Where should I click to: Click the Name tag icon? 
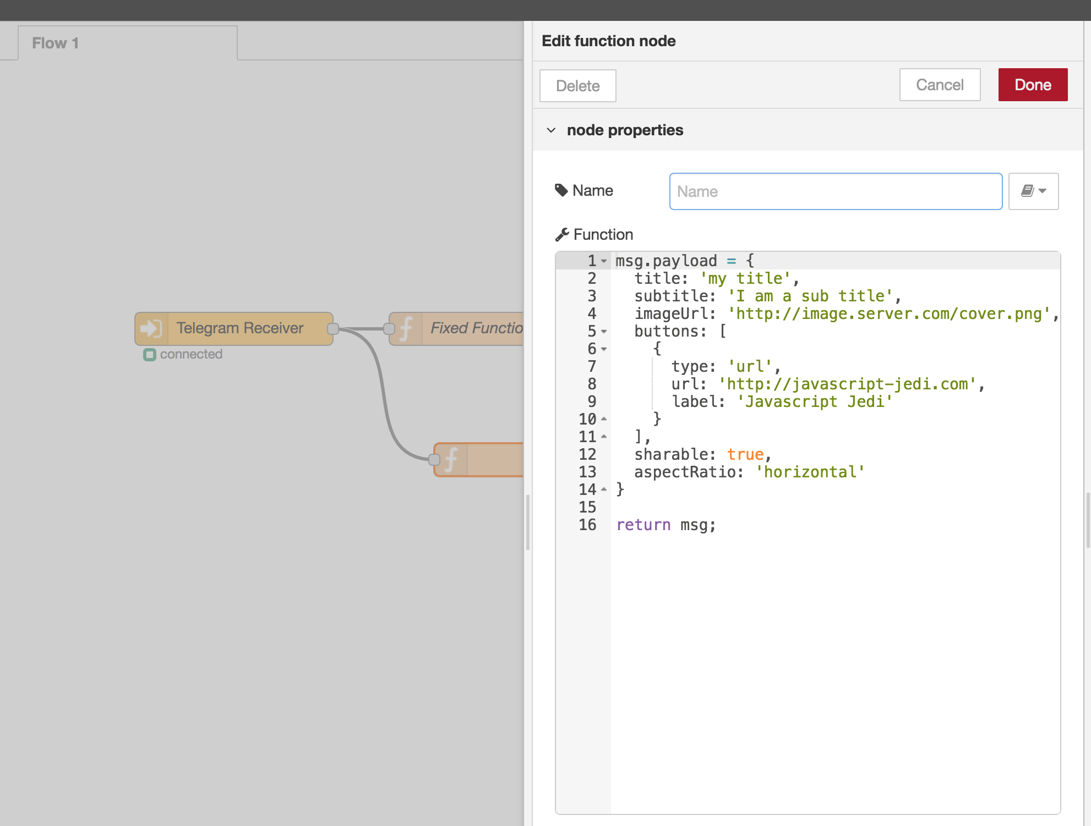[x=561, y=189]
